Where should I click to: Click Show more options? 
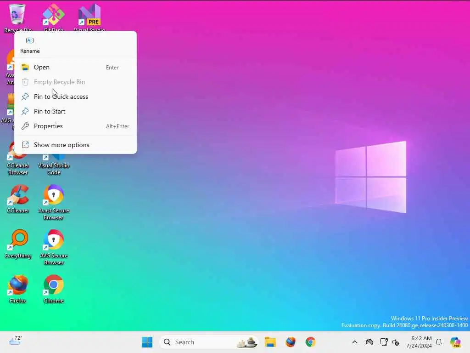pyautogui.click(x=75, y=145)
